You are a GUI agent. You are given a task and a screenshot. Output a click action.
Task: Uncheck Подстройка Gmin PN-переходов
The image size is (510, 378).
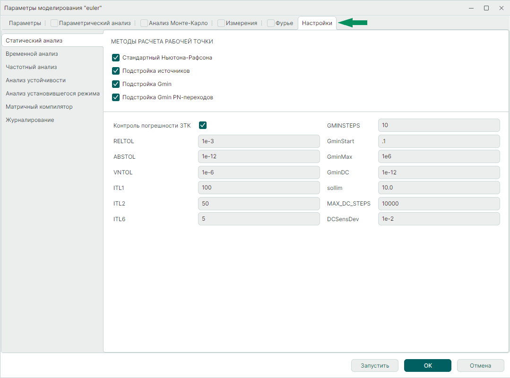click(x=116, y=97)
